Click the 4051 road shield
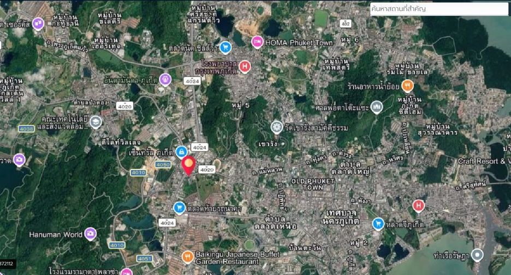 pyautogui.click(x=145, y=259)
